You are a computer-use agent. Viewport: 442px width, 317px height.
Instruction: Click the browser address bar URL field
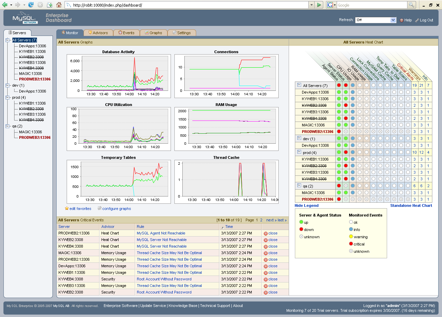click(x=186, y=5)
